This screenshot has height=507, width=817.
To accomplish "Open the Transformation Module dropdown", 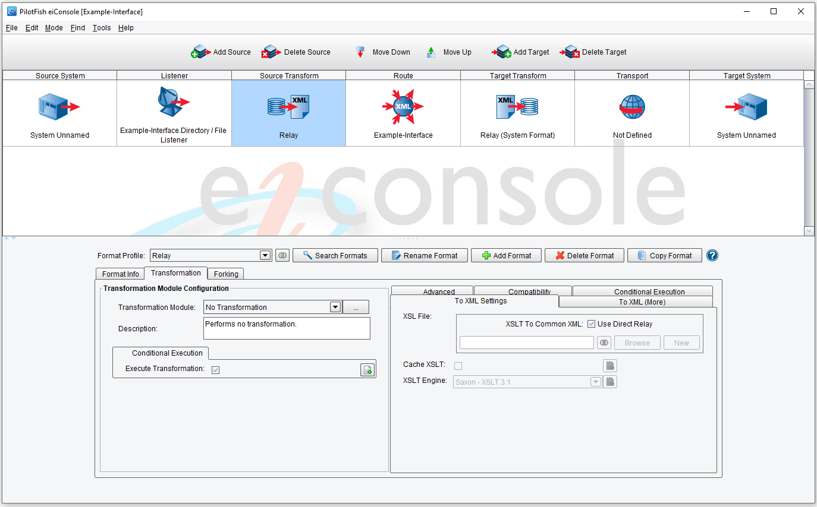I will tap(335, 307).
